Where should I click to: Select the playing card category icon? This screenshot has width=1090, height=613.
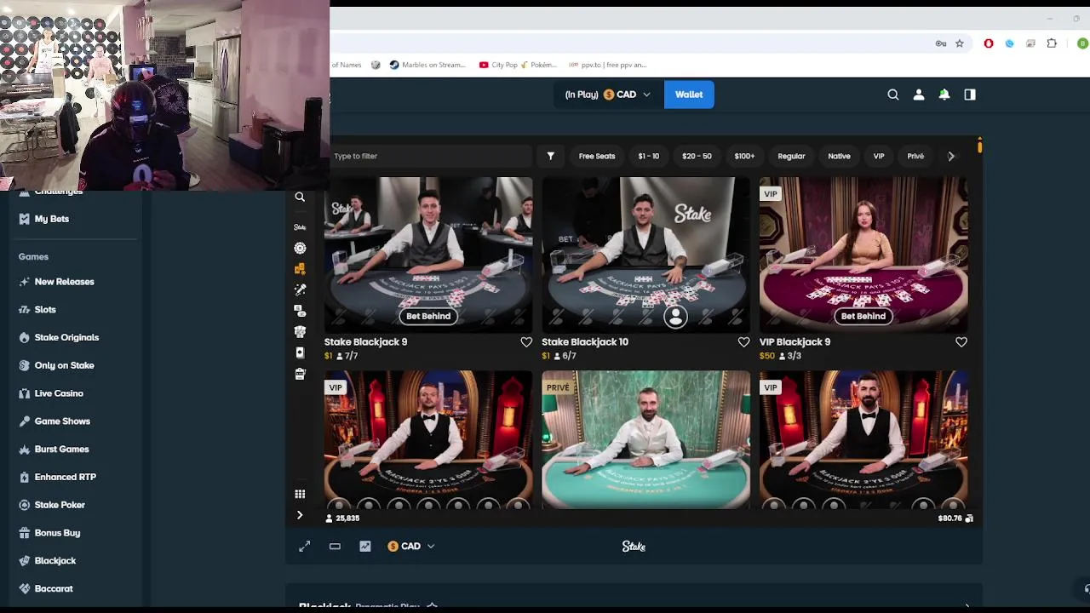click(300, 352)
